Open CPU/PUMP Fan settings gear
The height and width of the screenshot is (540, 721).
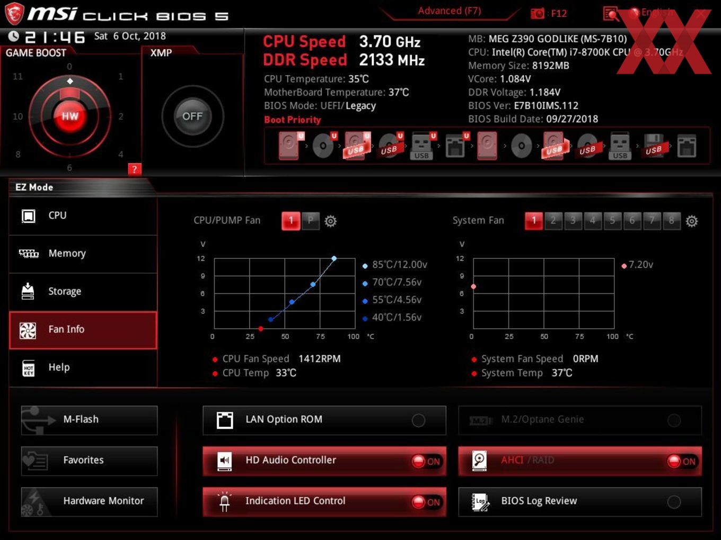point(330,221)
